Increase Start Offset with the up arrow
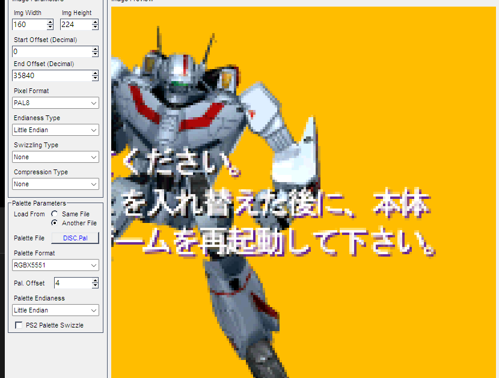The width and height of the screenshot is (499, 378). (95, 49)
